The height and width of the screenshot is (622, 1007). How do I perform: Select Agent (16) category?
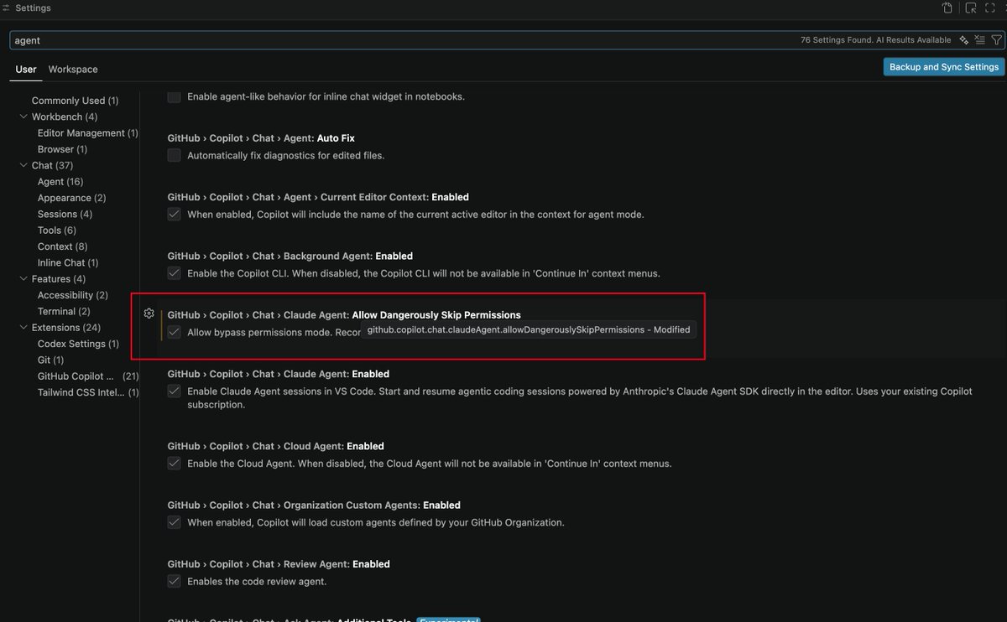click(x=60, y=181)
